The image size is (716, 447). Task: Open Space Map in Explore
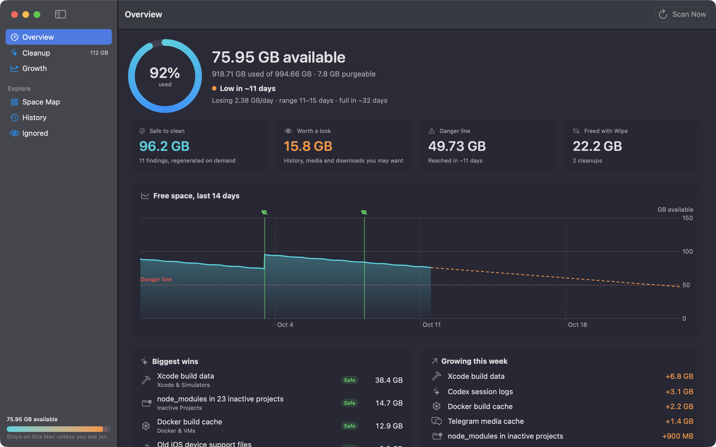58,102
